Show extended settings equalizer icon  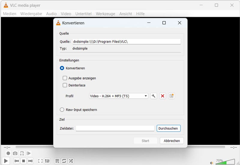pos(47,161)
